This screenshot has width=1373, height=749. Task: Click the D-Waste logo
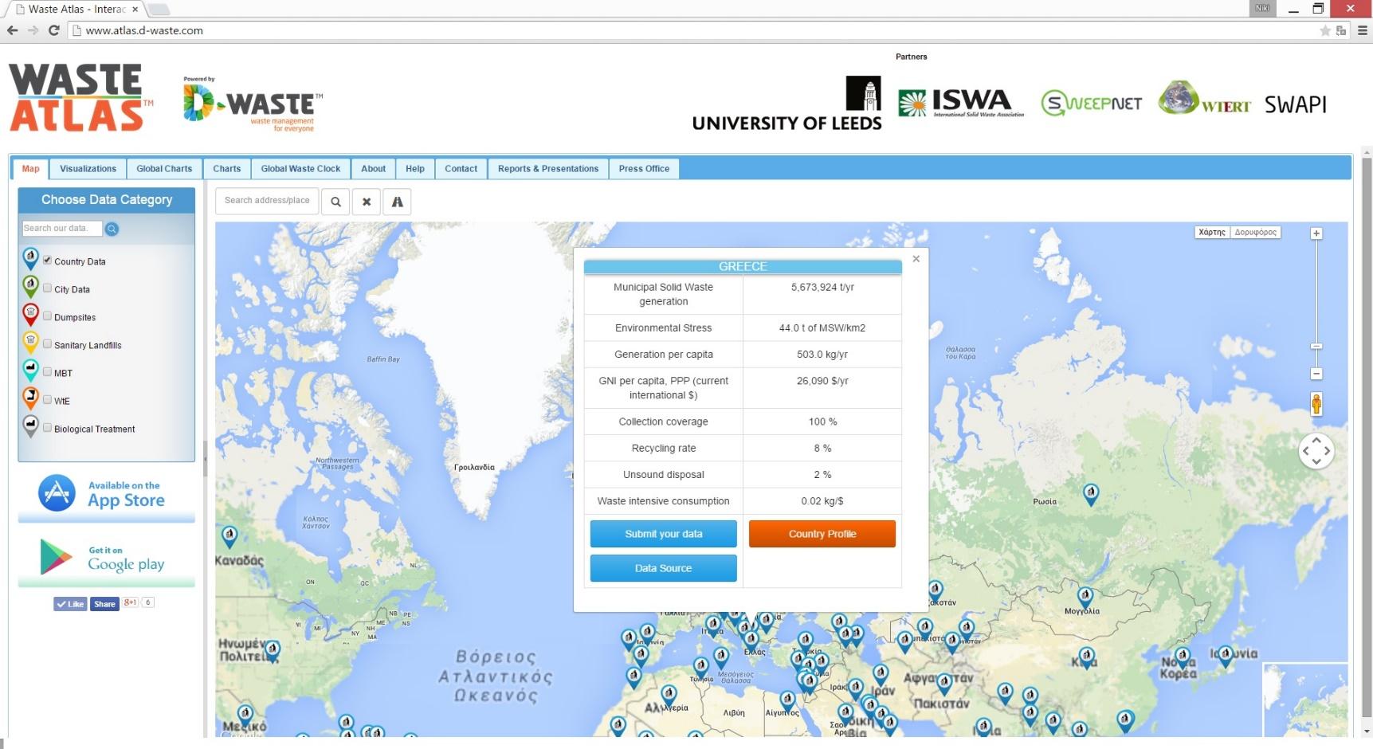coord(253,104)
